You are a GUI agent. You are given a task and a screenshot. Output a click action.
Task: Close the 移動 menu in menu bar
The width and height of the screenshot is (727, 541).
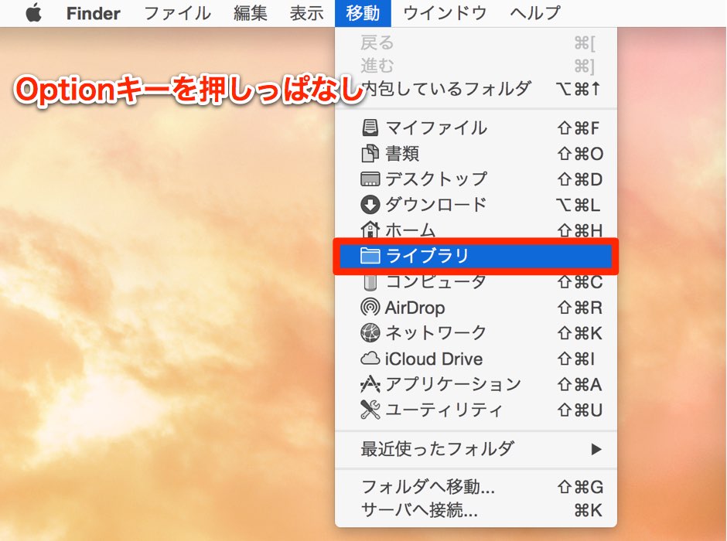click(x=363, y=13)
